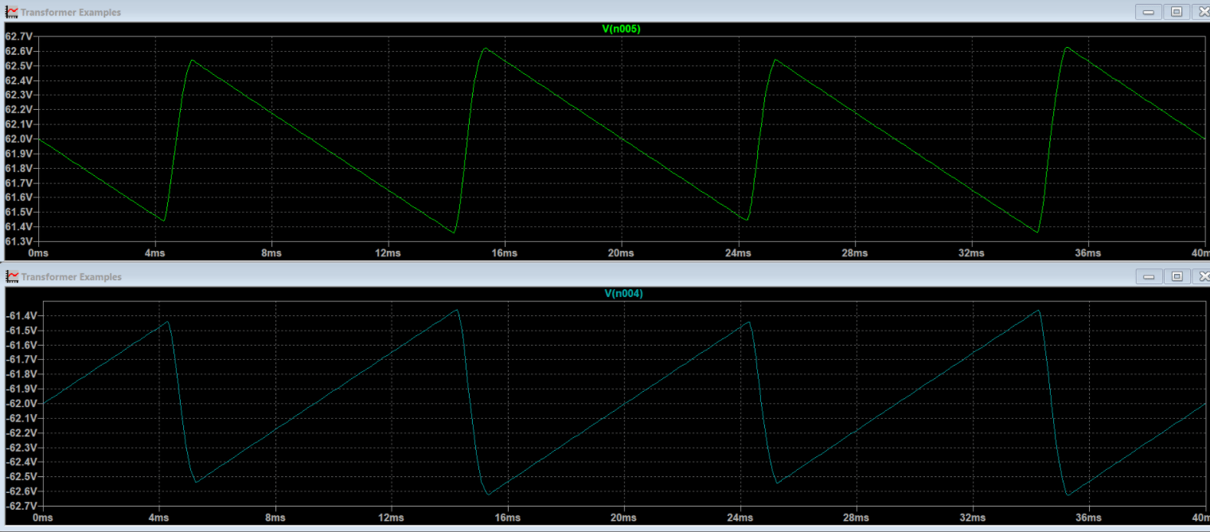Click the 61.8V vertical axis label

click(18, 169)
